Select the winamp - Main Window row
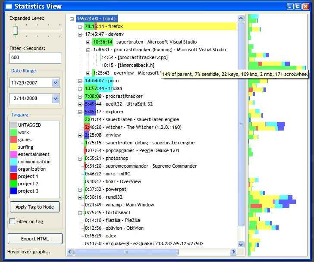Image resolution: width=314 pixels, height=262 pixels. click(x=119, y=205)
